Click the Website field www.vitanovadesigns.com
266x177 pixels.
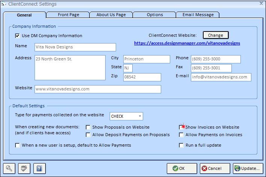(98, 89)
